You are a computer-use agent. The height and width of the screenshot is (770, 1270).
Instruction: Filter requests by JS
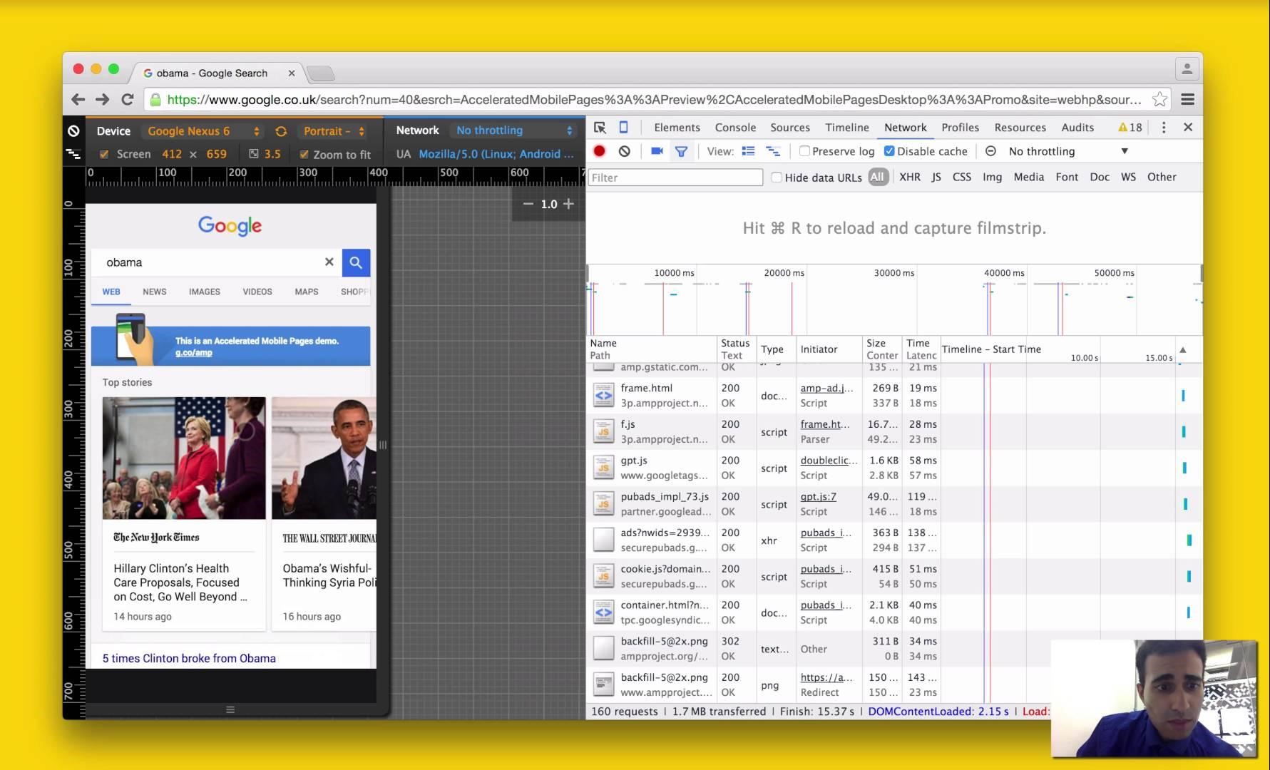(x=936, y=177)
